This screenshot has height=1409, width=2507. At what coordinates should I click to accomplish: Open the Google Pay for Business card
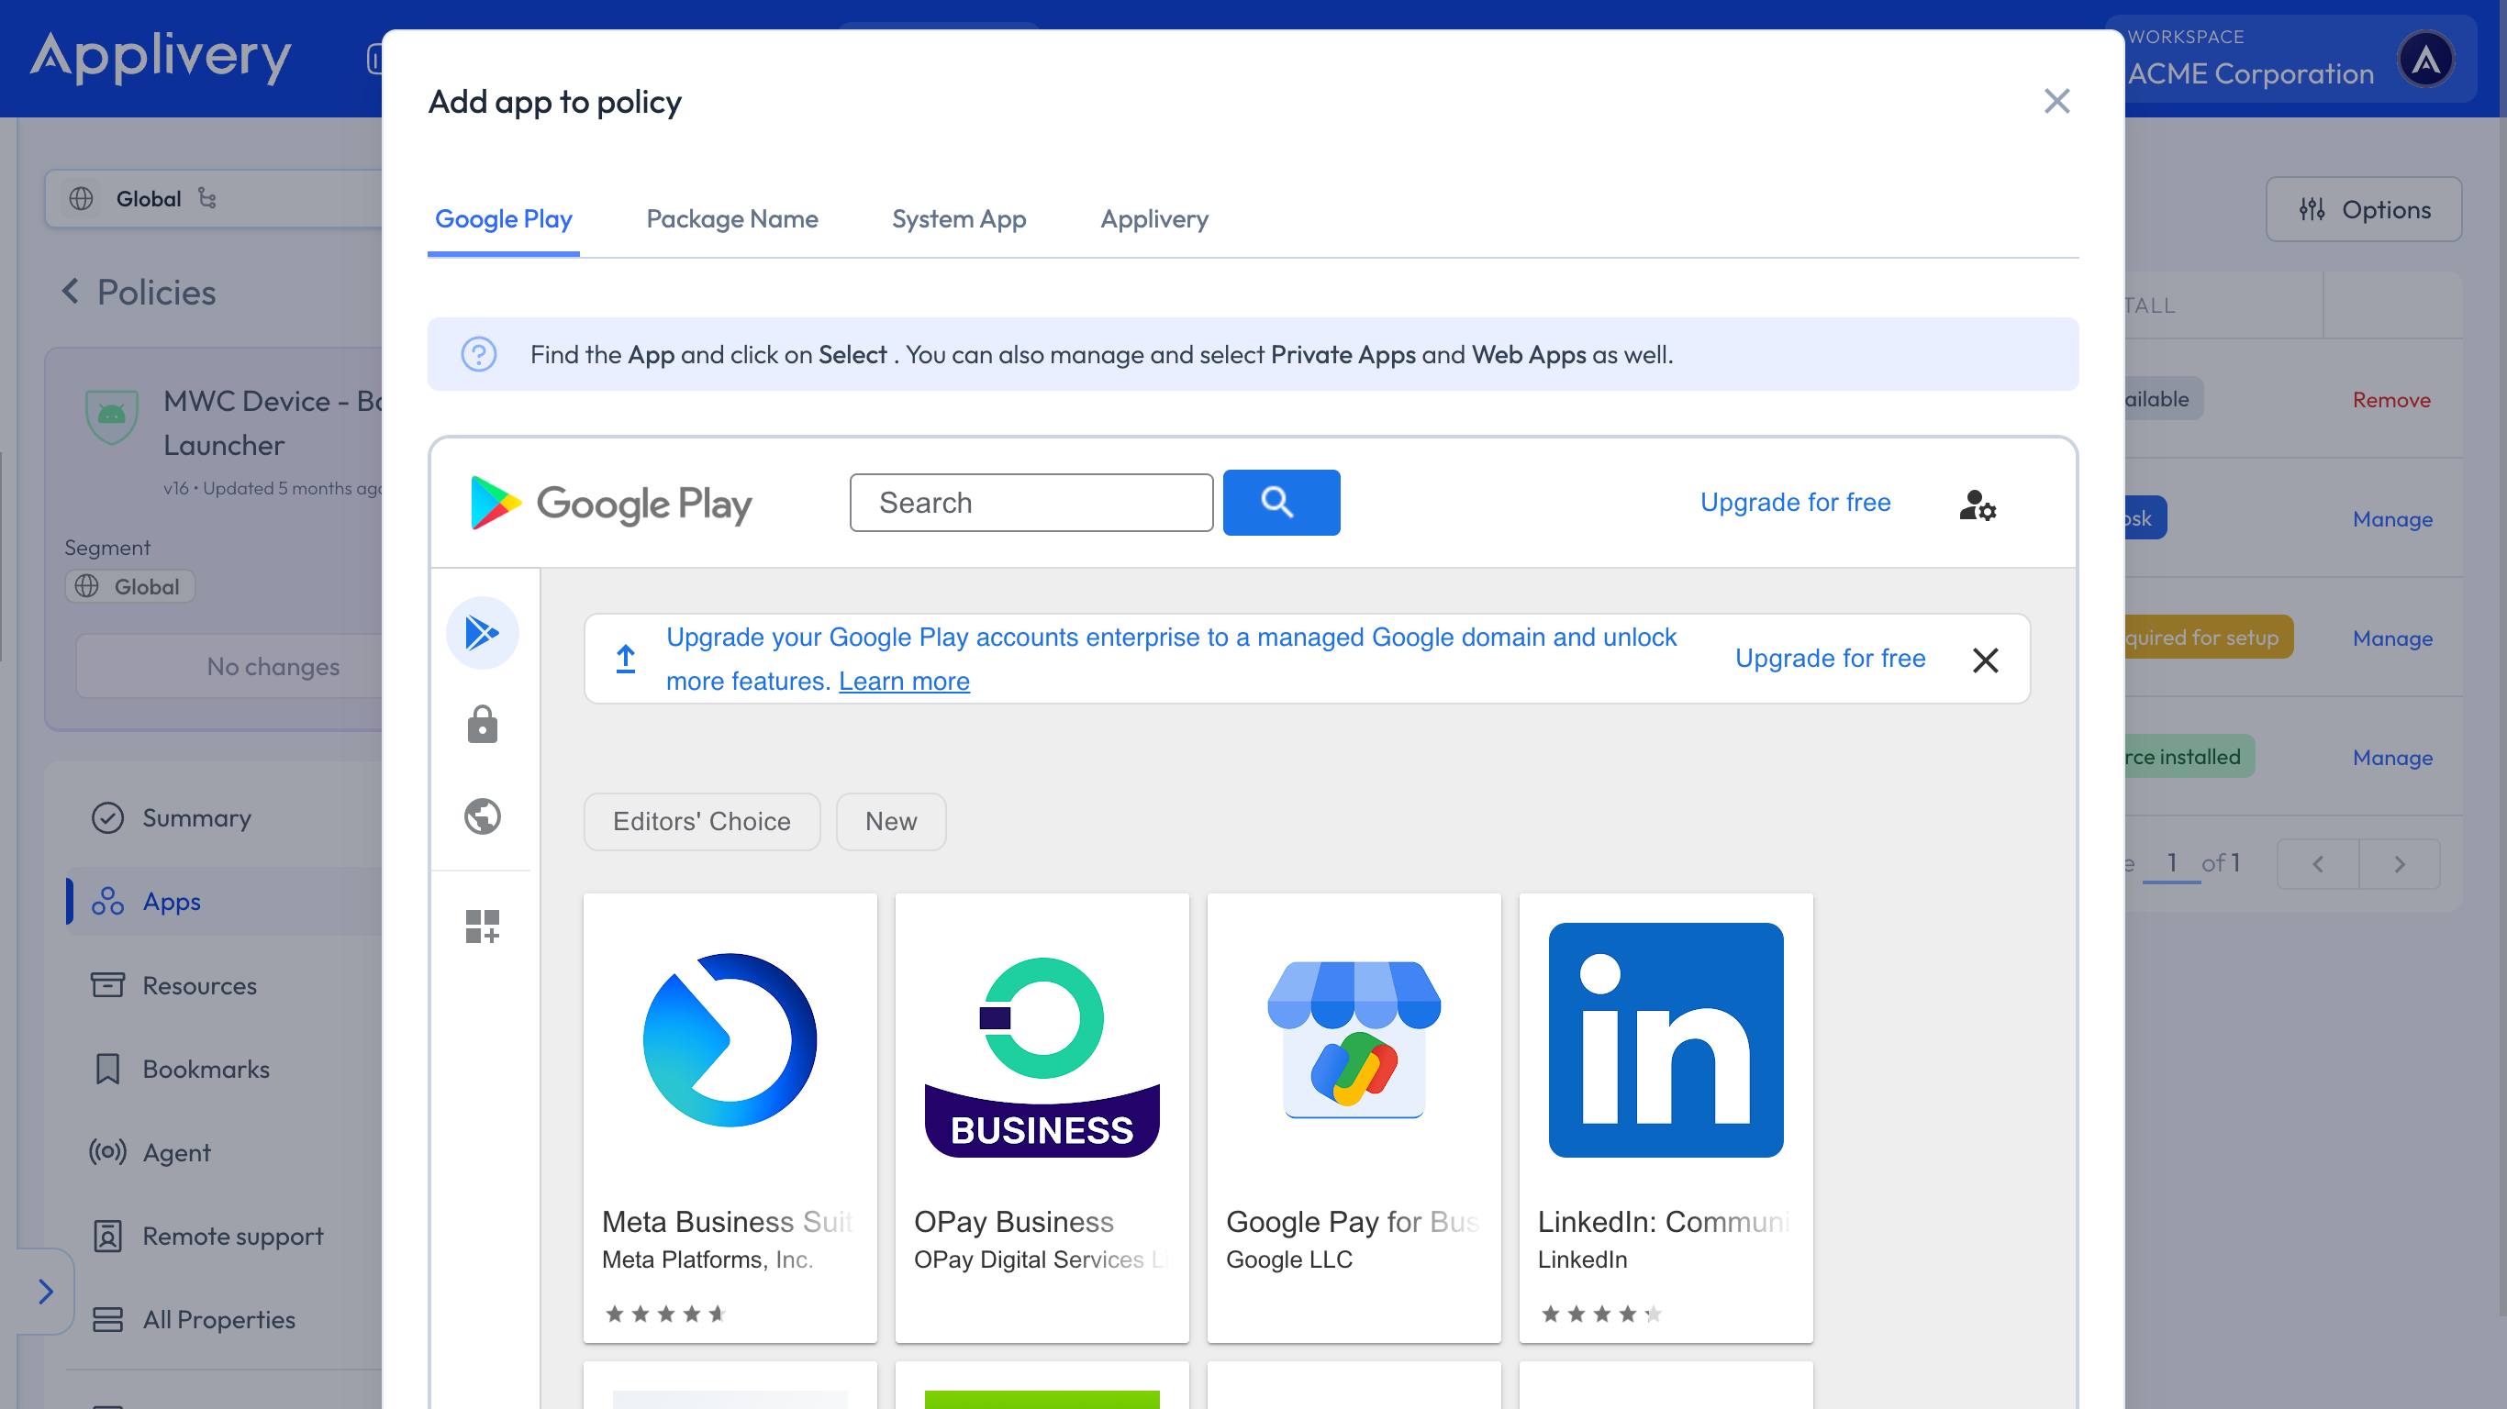point(1354,1117)
